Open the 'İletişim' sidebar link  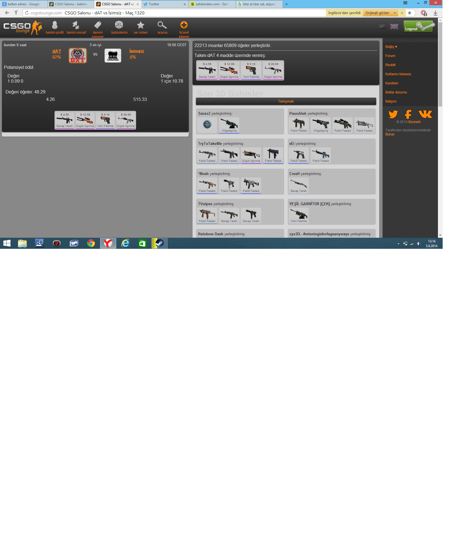[x=391, y=101]
